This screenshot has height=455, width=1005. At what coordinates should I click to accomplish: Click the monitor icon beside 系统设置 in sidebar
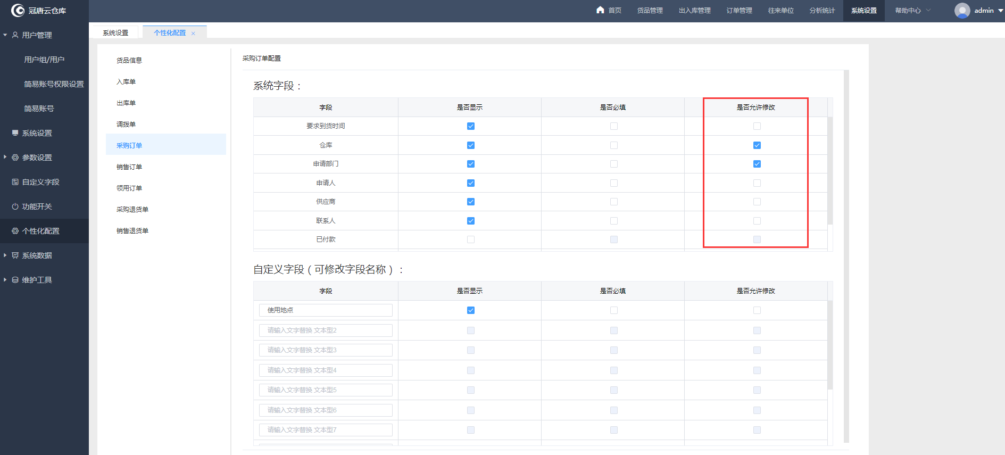(15, 133)
